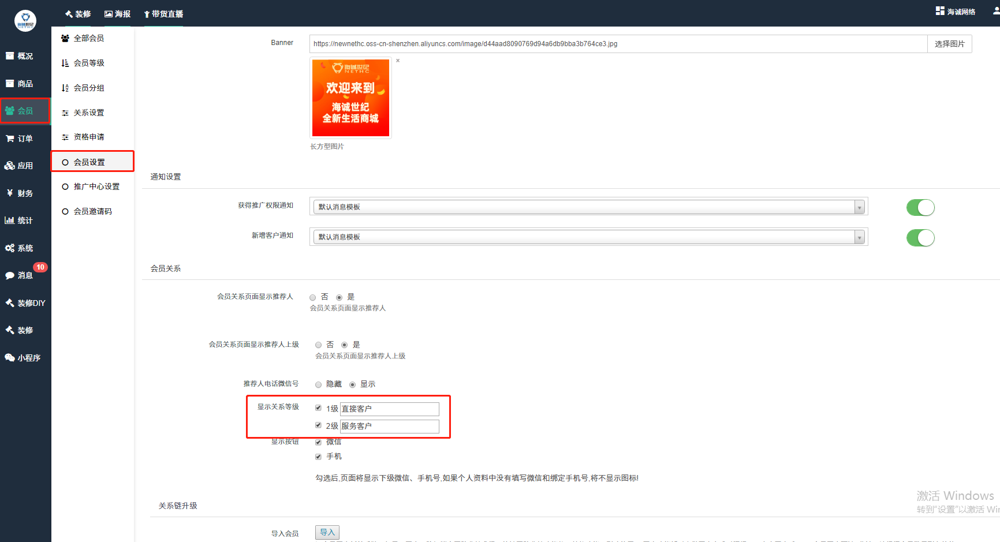Click the 消息 speech bubble icon

(x=10, y=276)
